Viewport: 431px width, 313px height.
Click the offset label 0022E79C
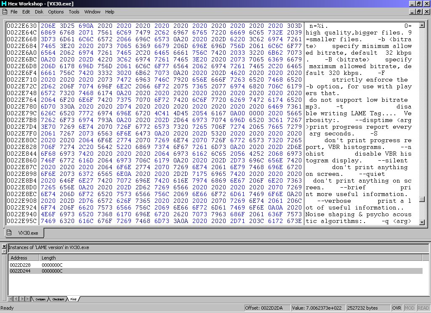[x=22, y=113]
